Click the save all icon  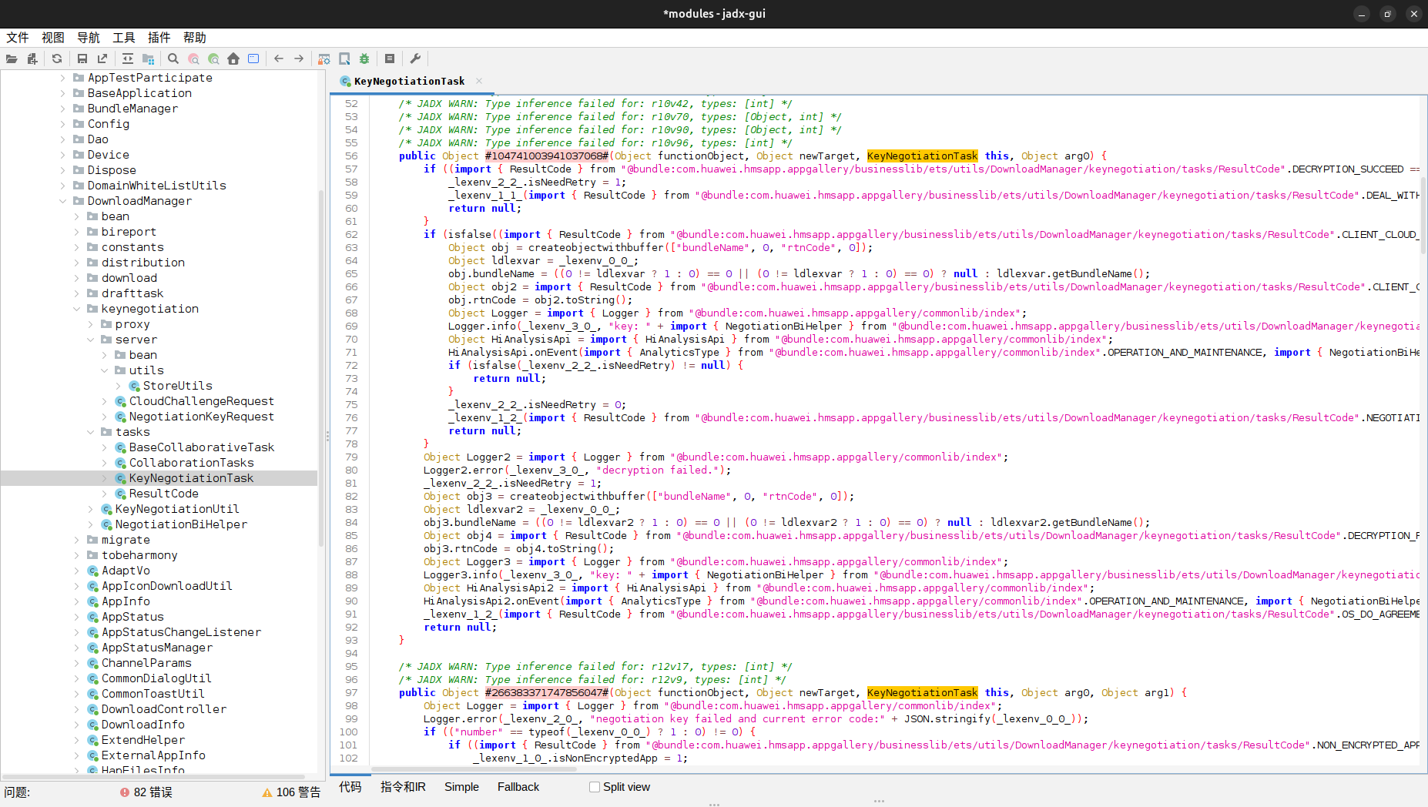(82, 59)
